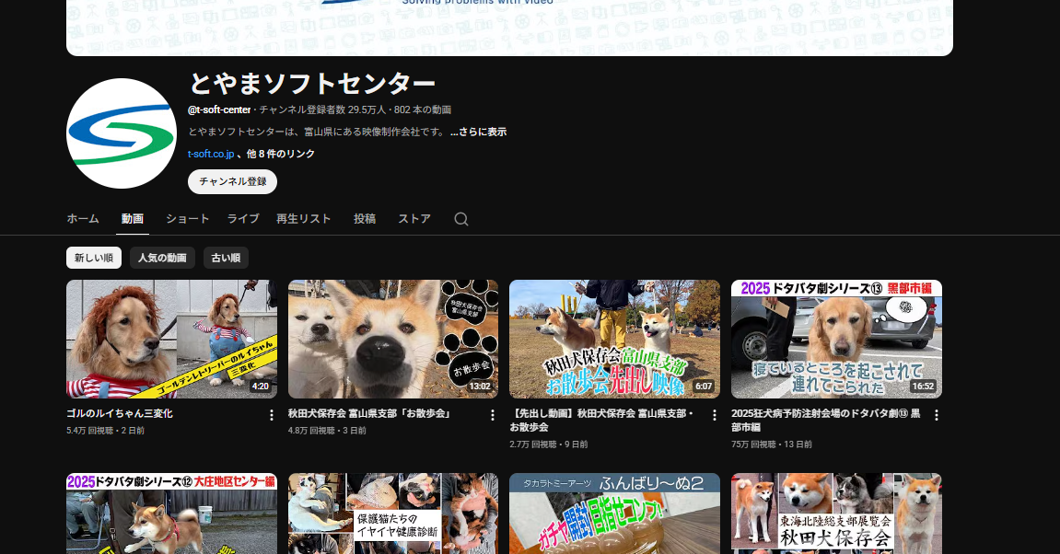
Task: Switch to the ショート tab
Action: click(x=187, y=219)
